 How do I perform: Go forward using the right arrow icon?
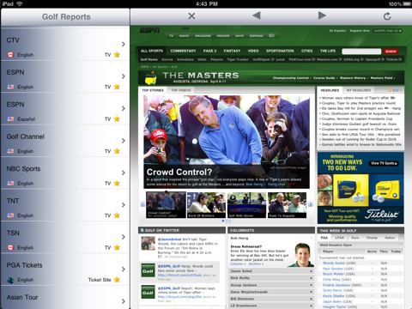point(322,15)
